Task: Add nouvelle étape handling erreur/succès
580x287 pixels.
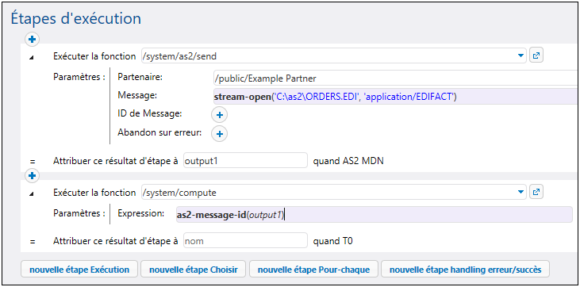Action: [465, 270]
